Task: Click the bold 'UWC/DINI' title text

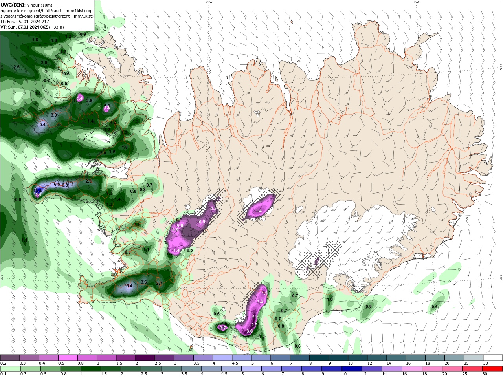Action: [12, 5]
